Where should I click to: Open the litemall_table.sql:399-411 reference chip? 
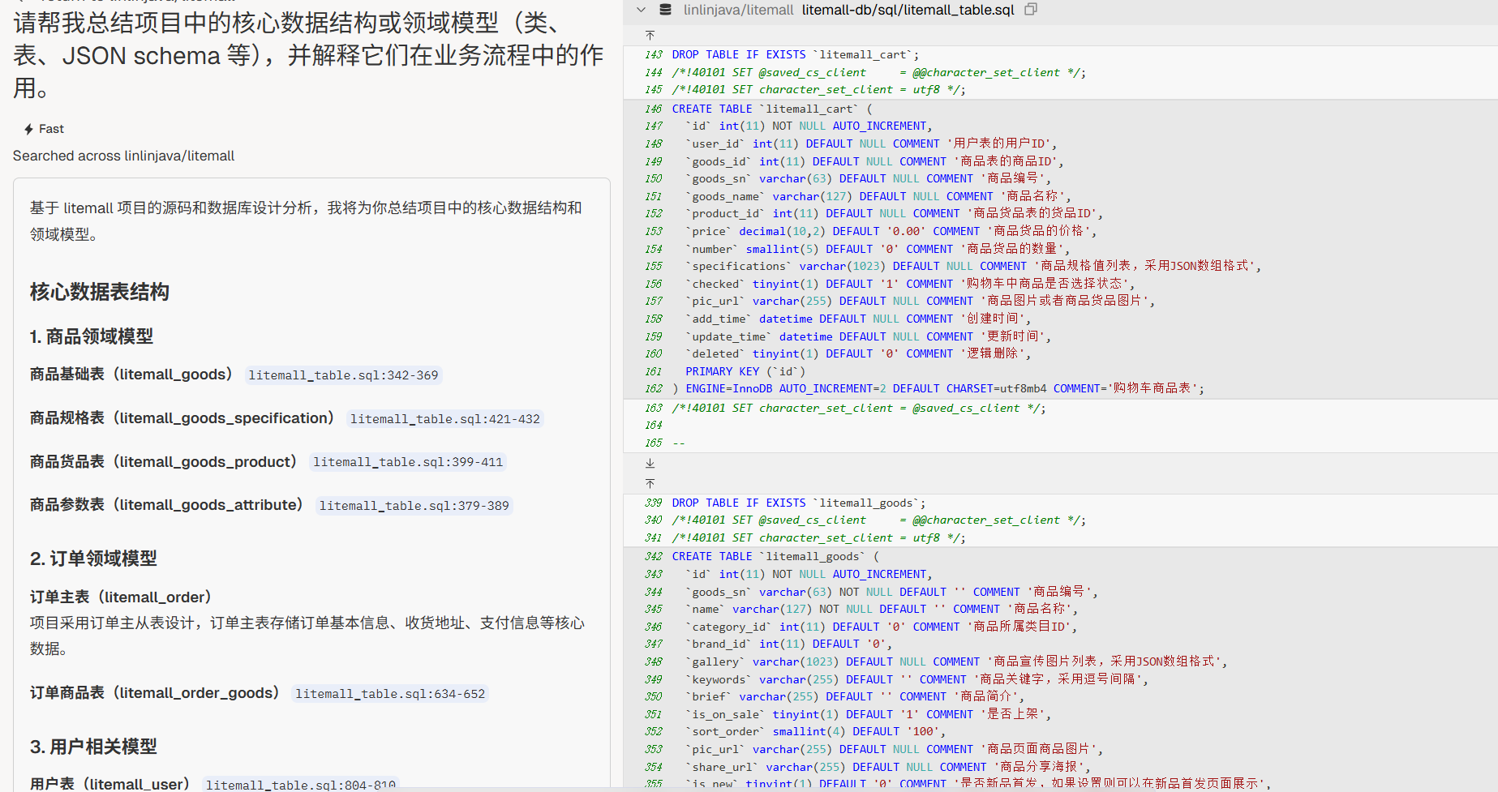pos(408,462)
